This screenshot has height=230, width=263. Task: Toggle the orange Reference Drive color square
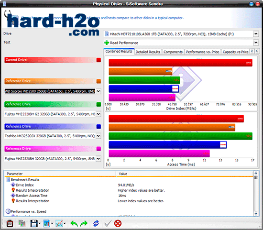[99, 81]
